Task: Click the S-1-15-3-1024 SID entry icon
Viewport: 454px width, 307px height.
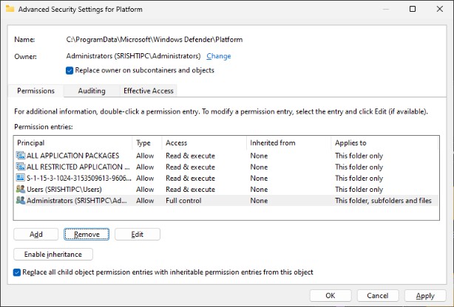Action: (20, 178)
